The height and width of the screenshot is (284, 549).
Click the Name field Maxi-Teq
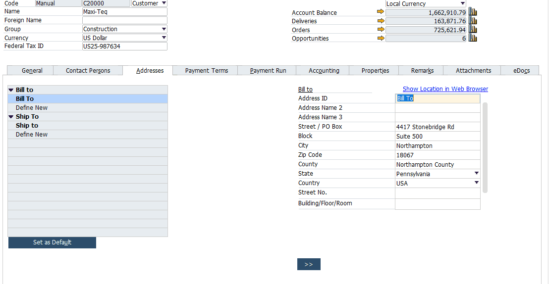coord(125,11)
